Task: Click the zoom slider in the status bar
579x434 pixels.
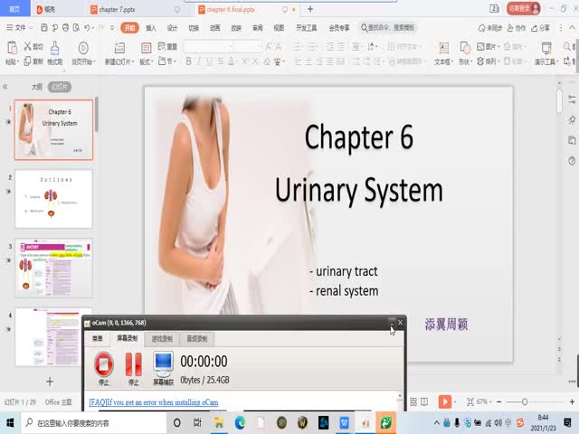Action: [525, 401]
